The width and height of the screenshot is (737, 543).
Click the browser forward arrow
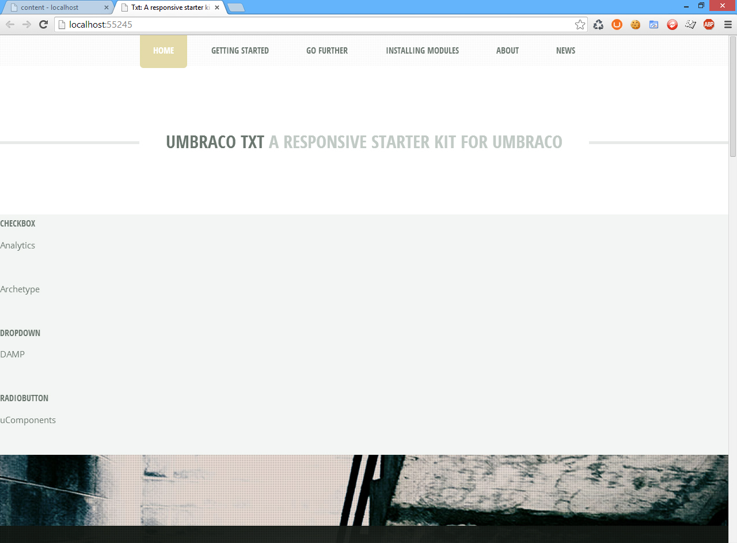(26, 24)
